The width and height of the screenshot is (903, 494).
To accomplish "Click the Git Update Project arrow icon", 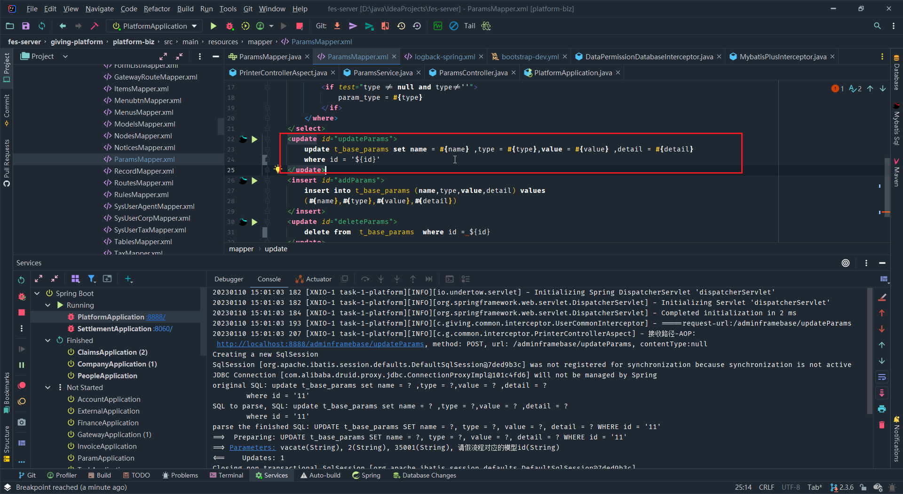I will tap(337, 26).
